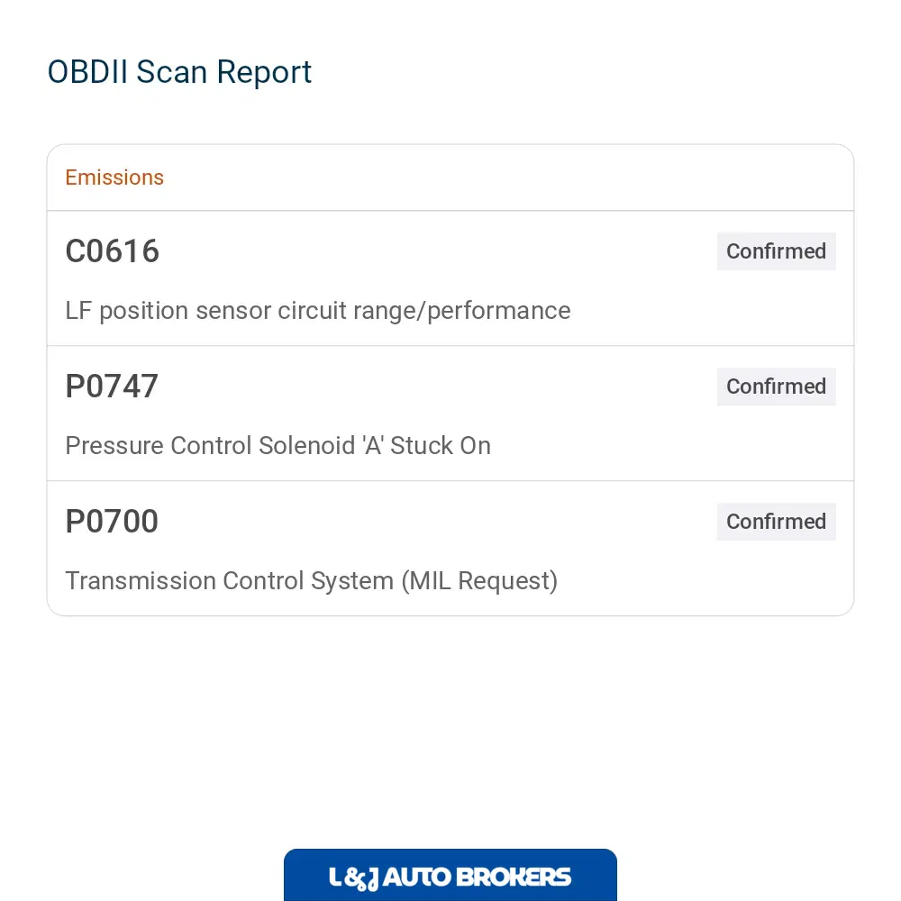Click the word Emissions in orange
This screenshot has height=901, width=901.
click(114, 177)
